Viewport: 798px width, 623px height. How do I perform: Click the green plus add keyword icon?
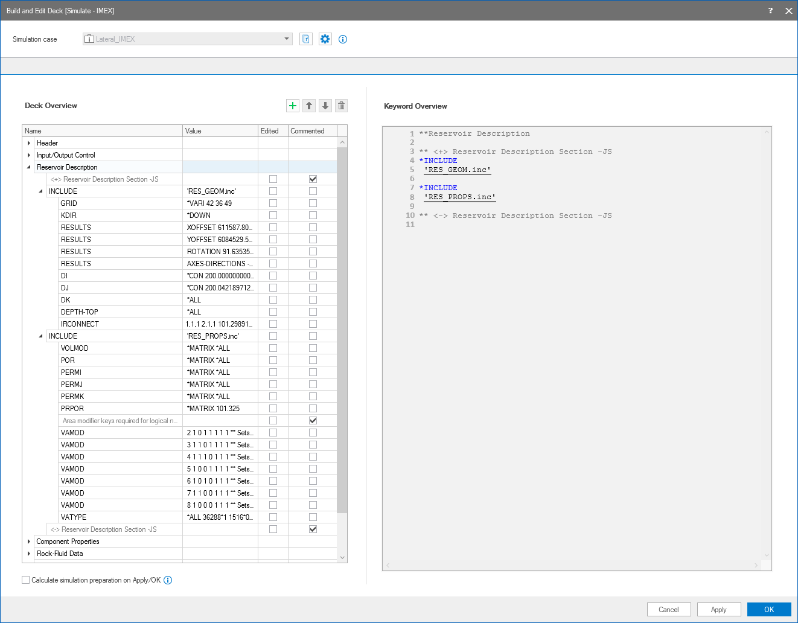293,106
